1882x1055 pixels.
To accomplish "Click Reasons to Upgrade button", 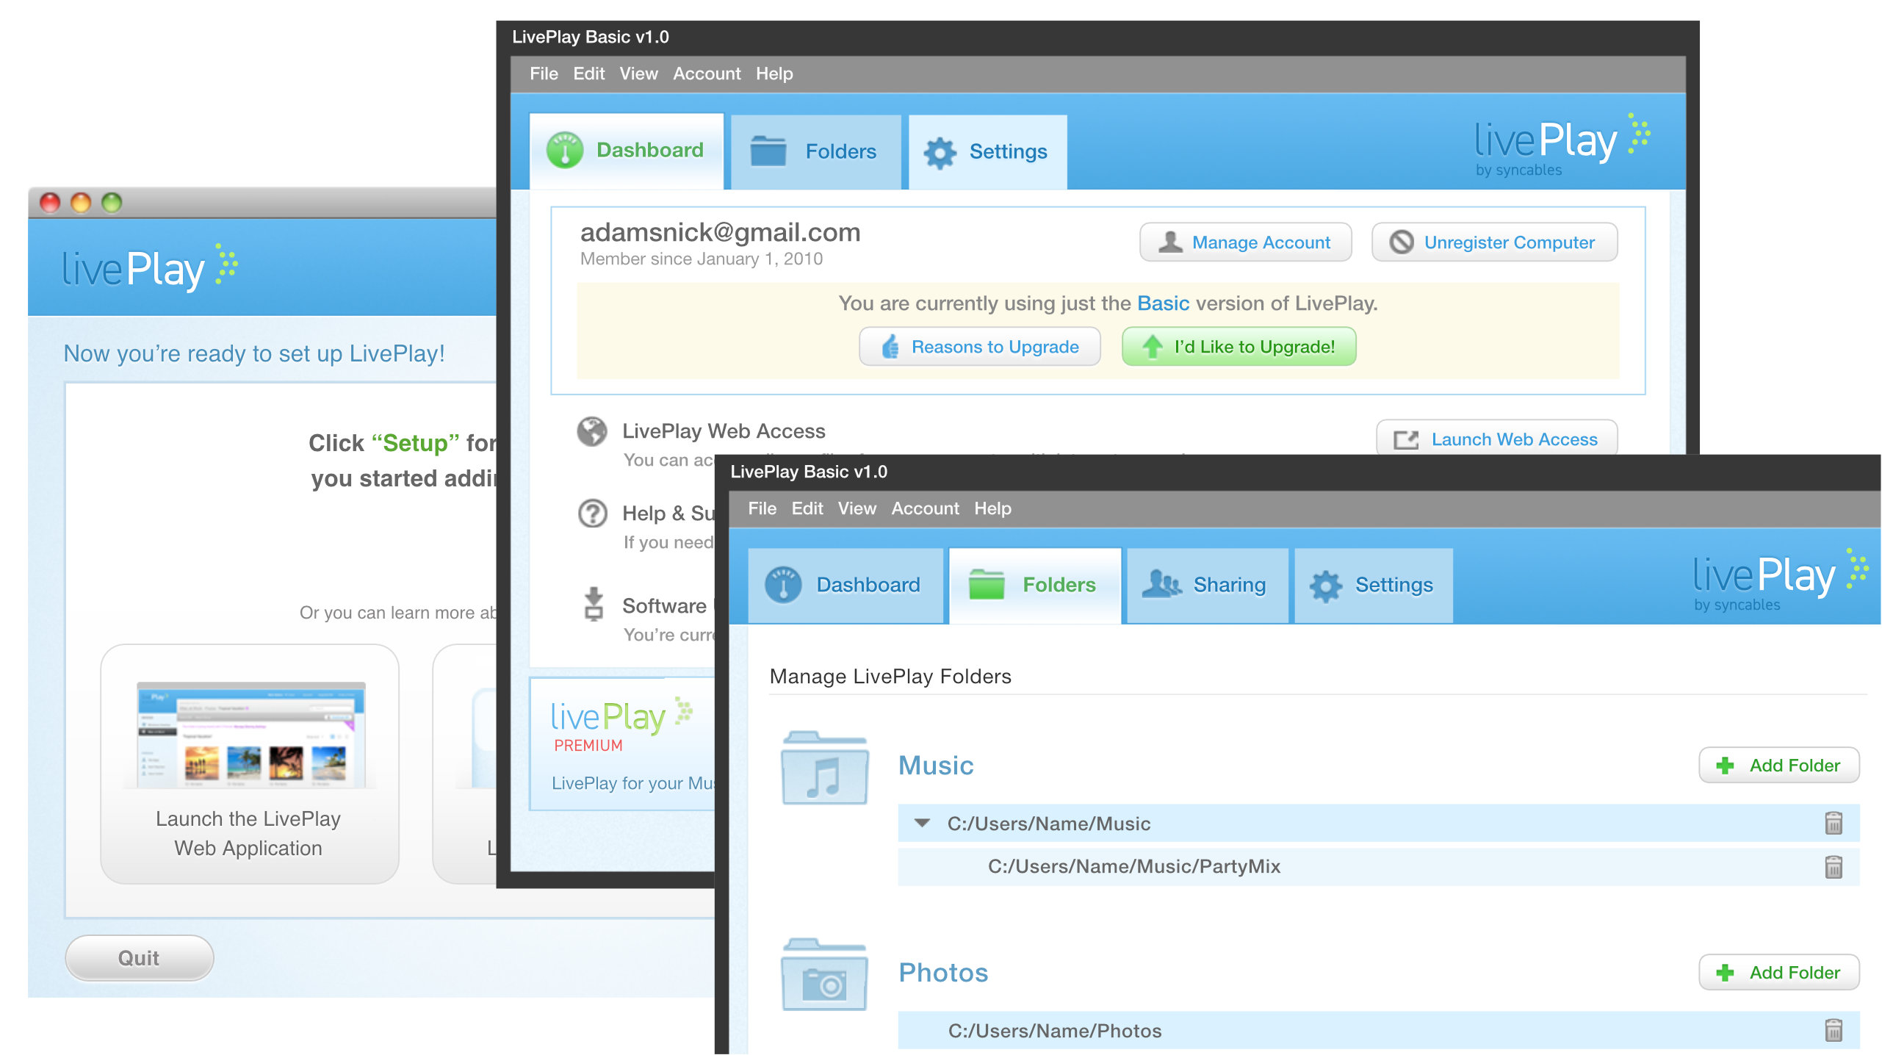I will (979, 347).
